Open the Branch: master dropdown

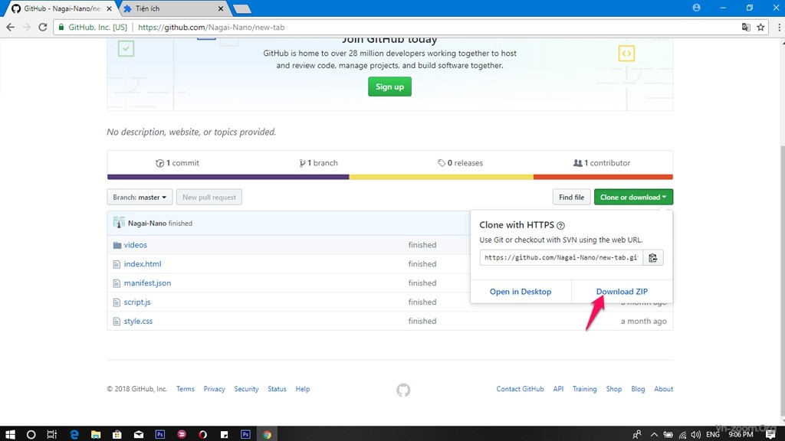(x=140, y=197)
